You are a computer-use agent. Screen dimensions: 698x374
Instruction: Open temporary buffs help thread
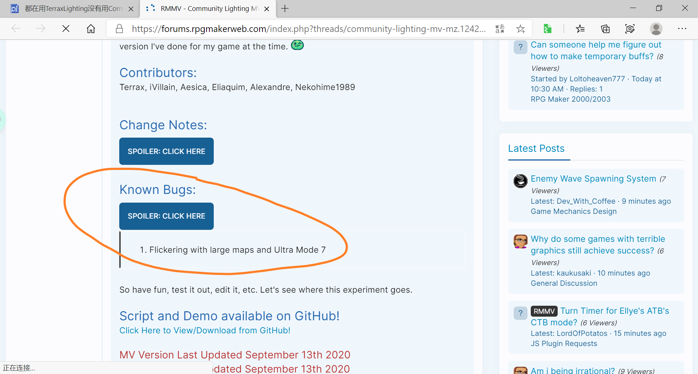coord(596,50)
